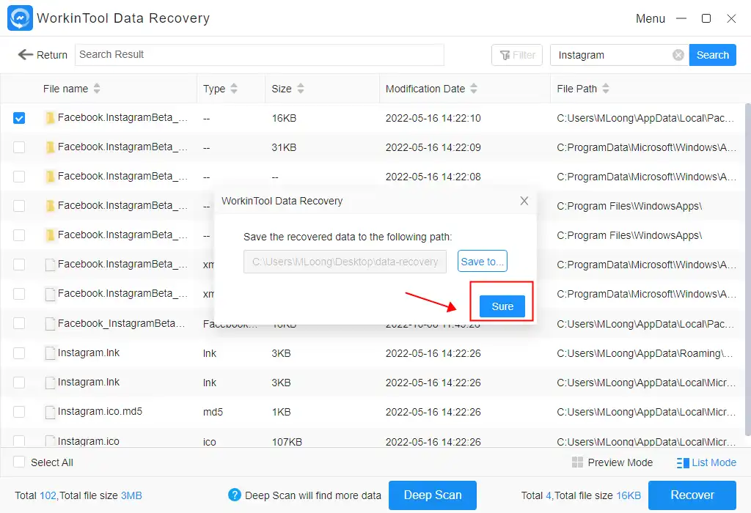Confirm the save path with the Sure button

tap(502, 306)
